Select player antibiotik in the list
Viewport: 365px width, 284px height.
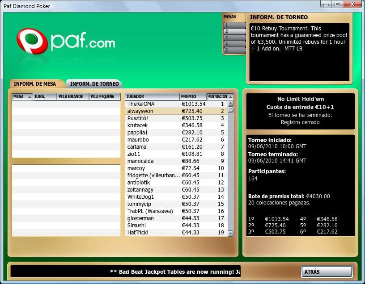(176, 183)
